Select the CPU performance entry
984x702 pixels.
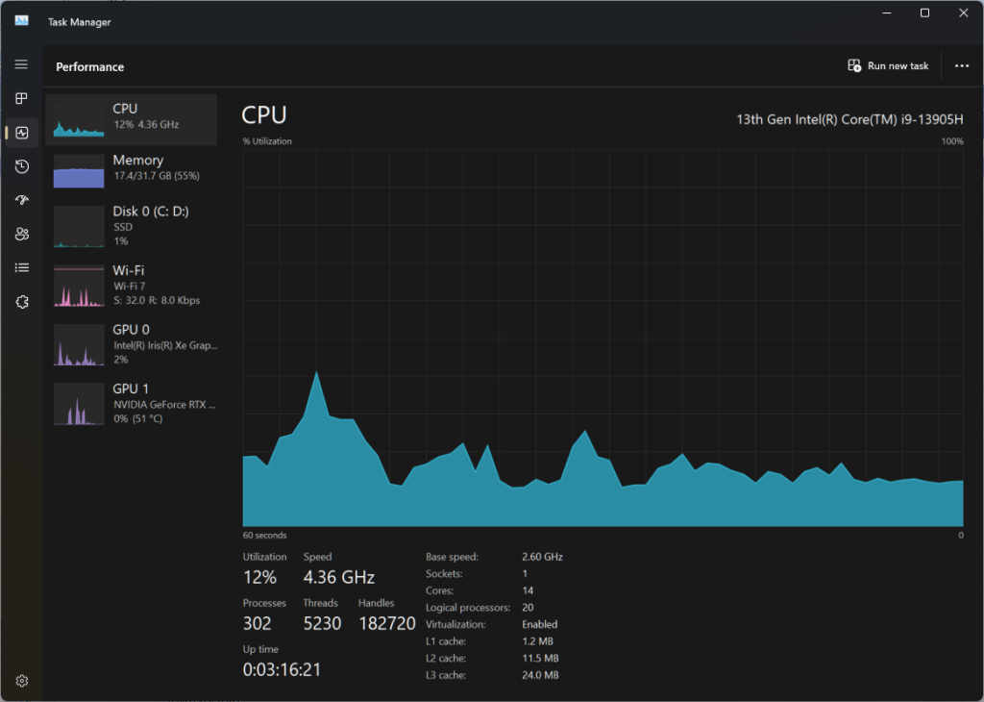131,119
